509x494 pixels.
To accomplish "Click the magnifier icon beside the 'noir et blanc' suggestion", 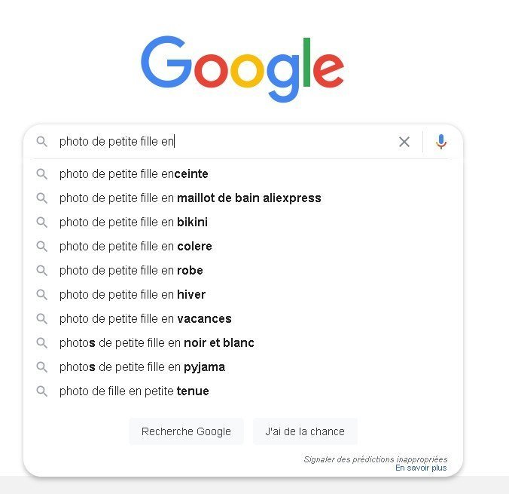I will pyautogui.click(x=42, y=343).
